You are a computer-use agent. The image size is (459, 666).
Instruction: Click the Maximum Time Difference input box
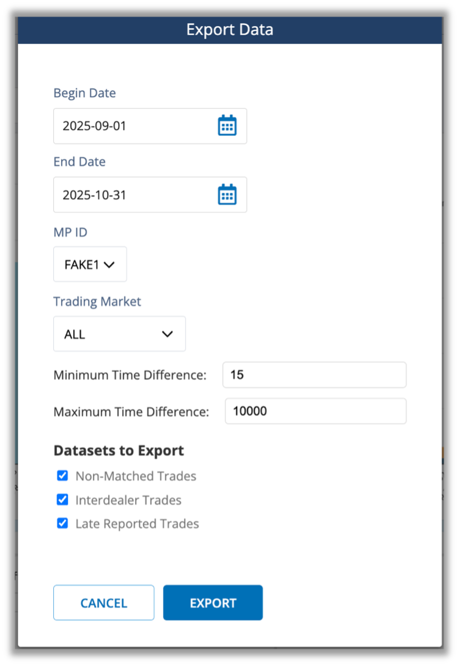[315, 411]
